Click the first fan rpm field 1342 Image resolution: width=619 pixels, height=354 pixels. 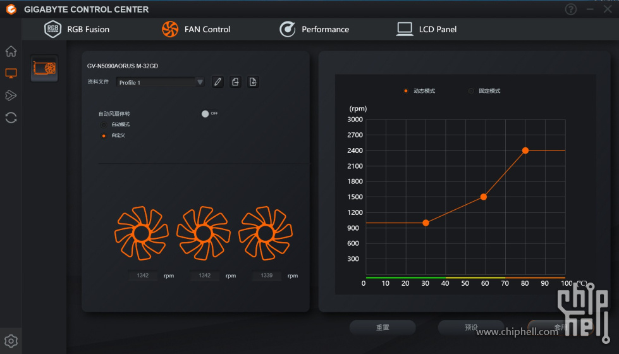tap(143, 276)
